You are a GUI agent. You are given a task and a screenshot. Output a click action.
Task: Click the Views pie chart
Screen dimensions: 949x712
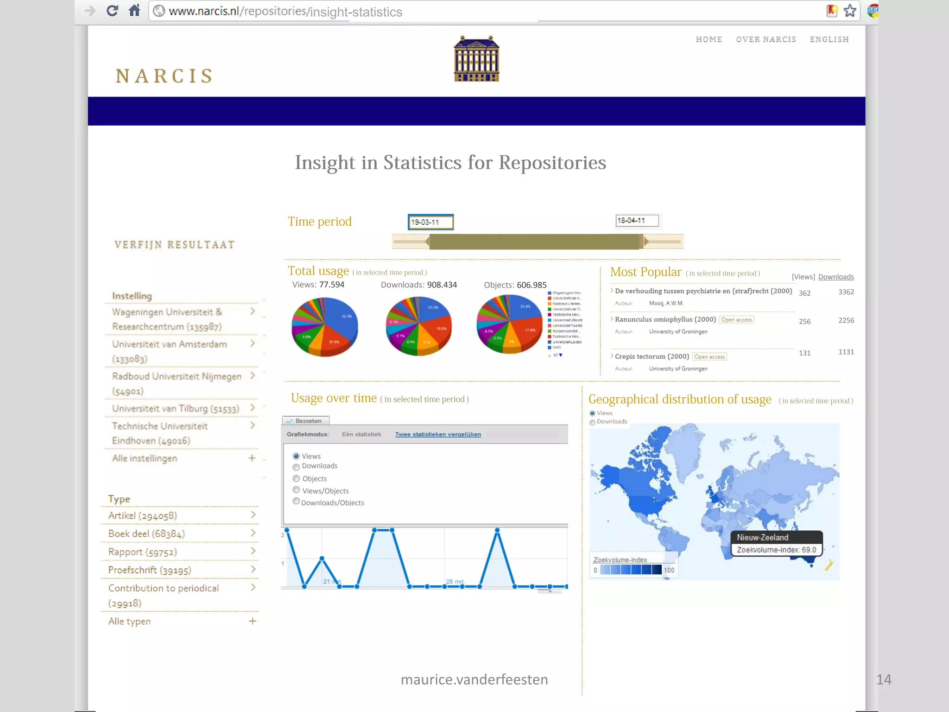point(324,326)
